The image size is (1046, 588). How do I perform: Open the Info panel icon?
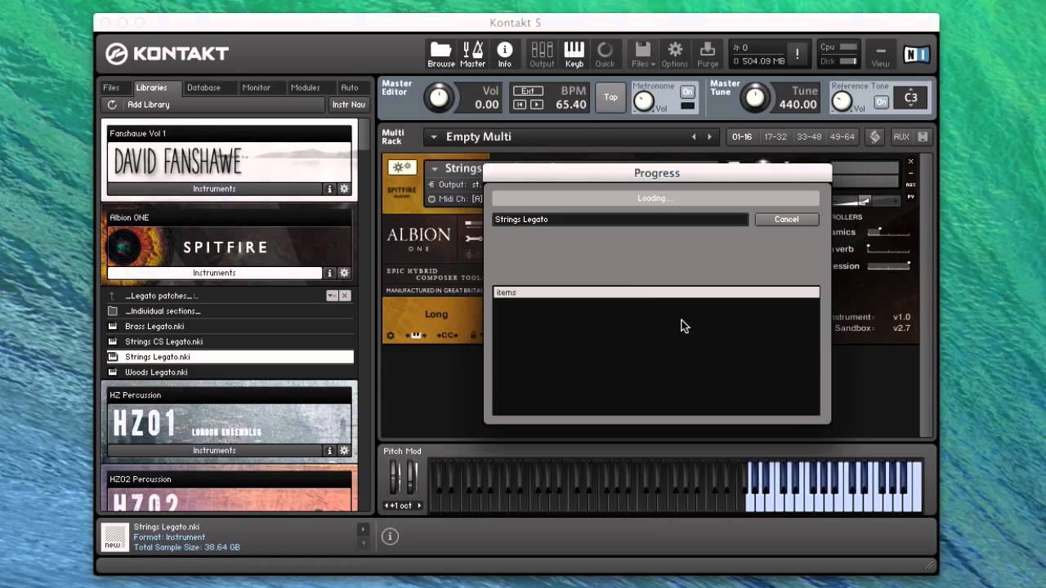(x=504, y=55)
